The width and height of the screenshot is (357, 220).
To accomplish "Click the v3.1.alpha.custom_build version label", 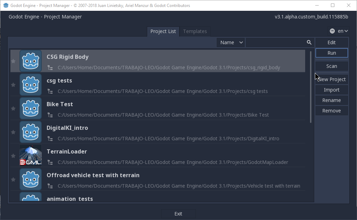I will 311,17.
